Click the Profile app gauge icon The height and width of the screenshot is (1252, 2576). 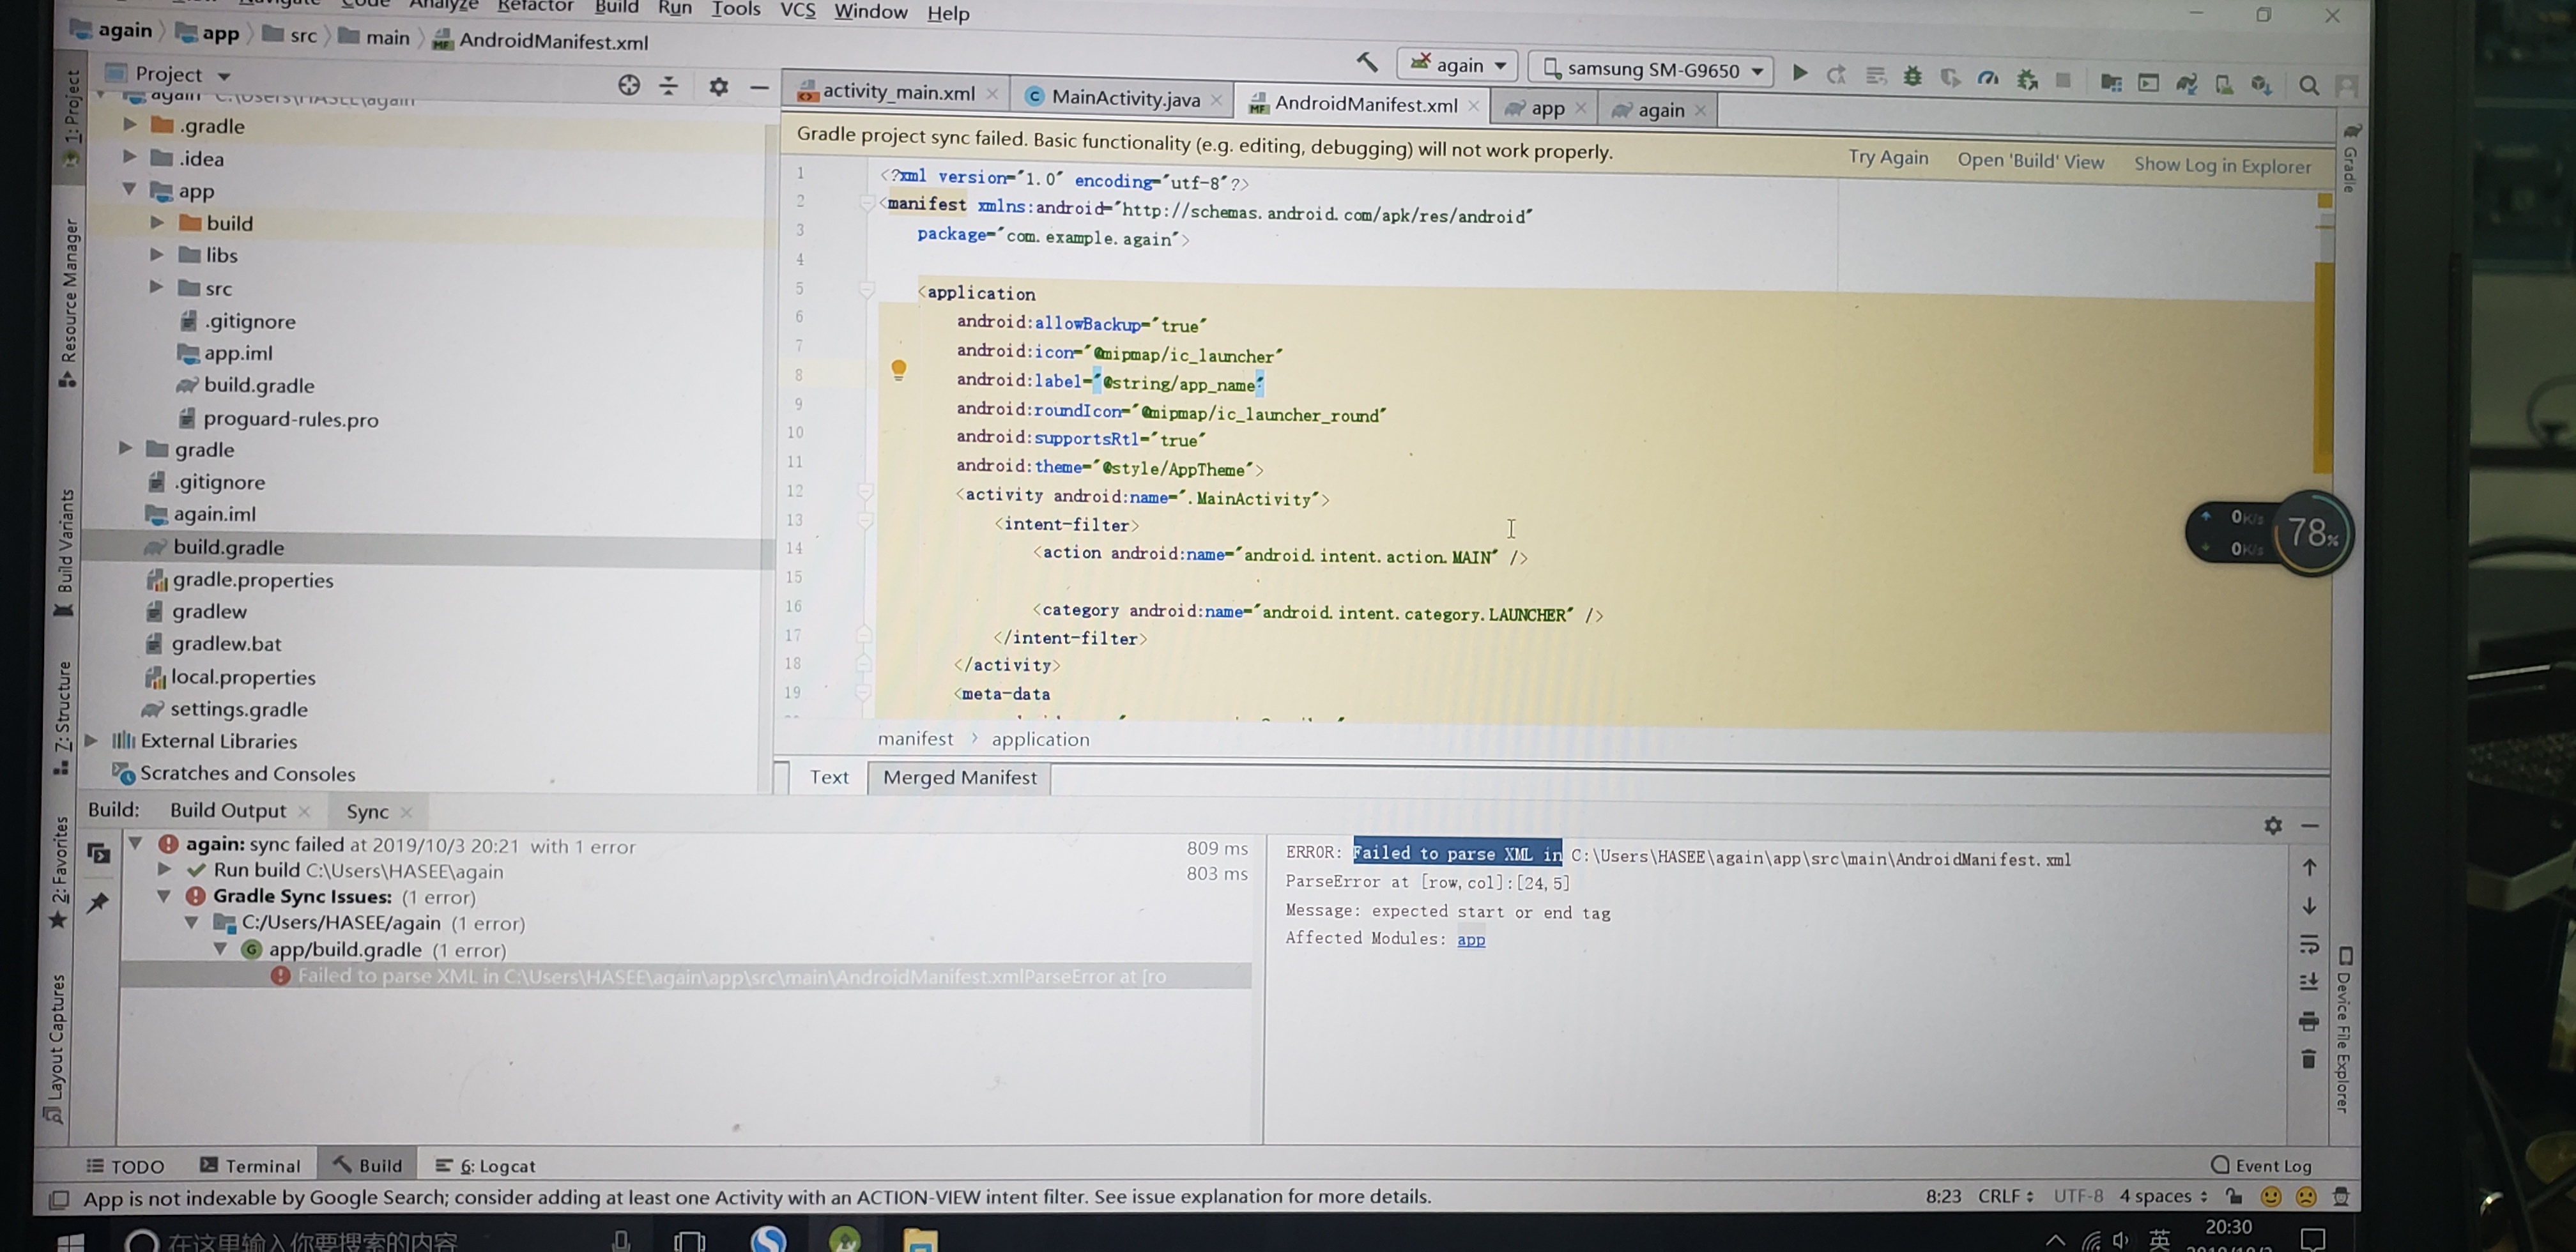[1987, 78]
